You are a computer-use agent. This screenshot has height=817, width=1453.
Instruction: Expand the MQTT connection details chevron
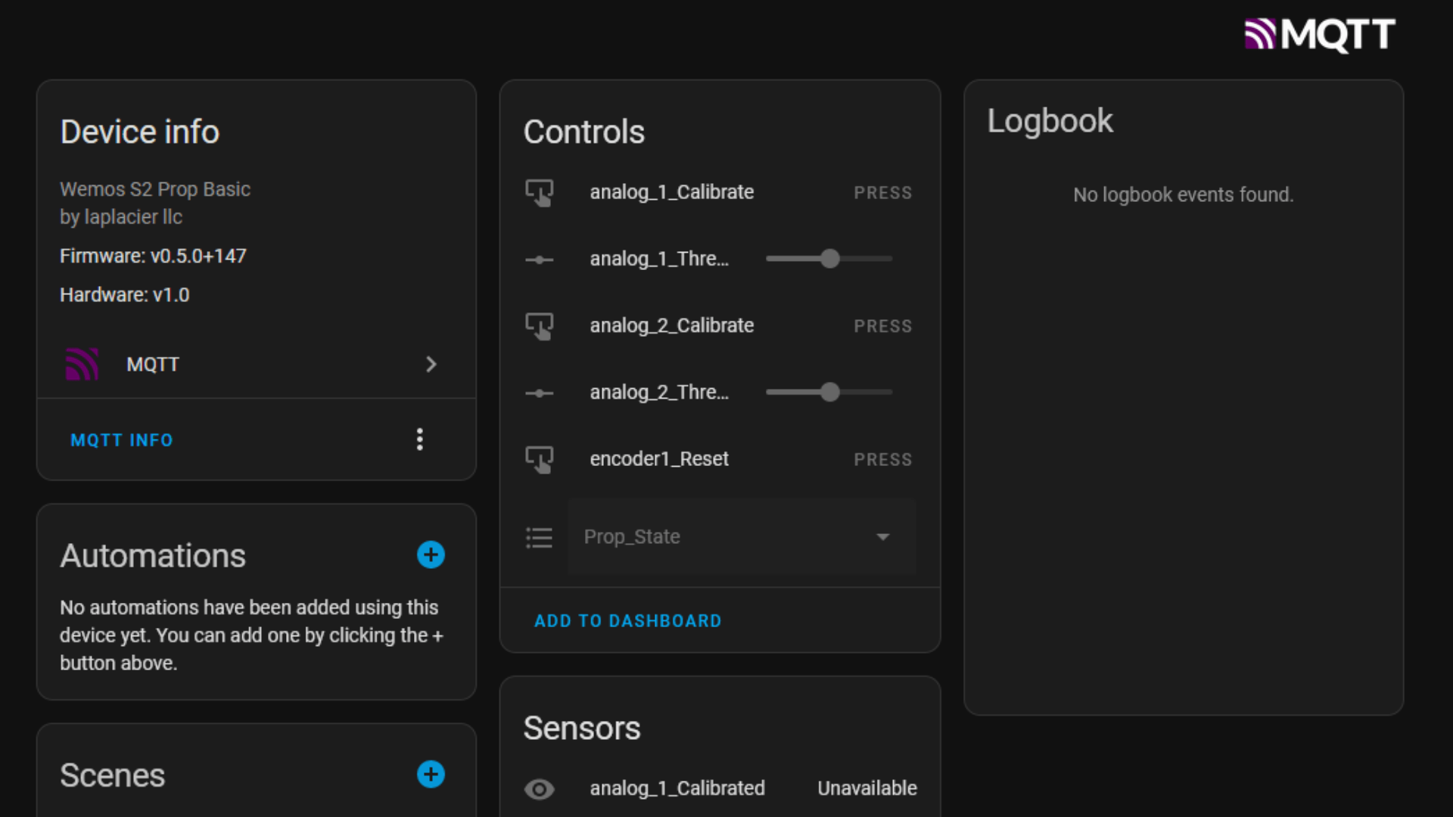431,365
